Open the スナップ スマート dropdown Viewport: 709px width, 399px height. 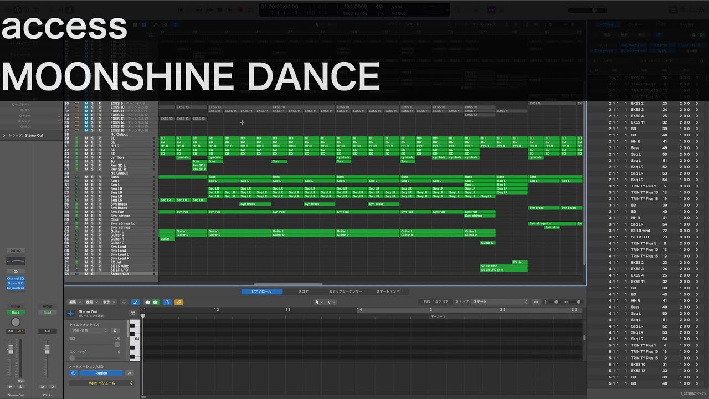(x=500, y=302)
